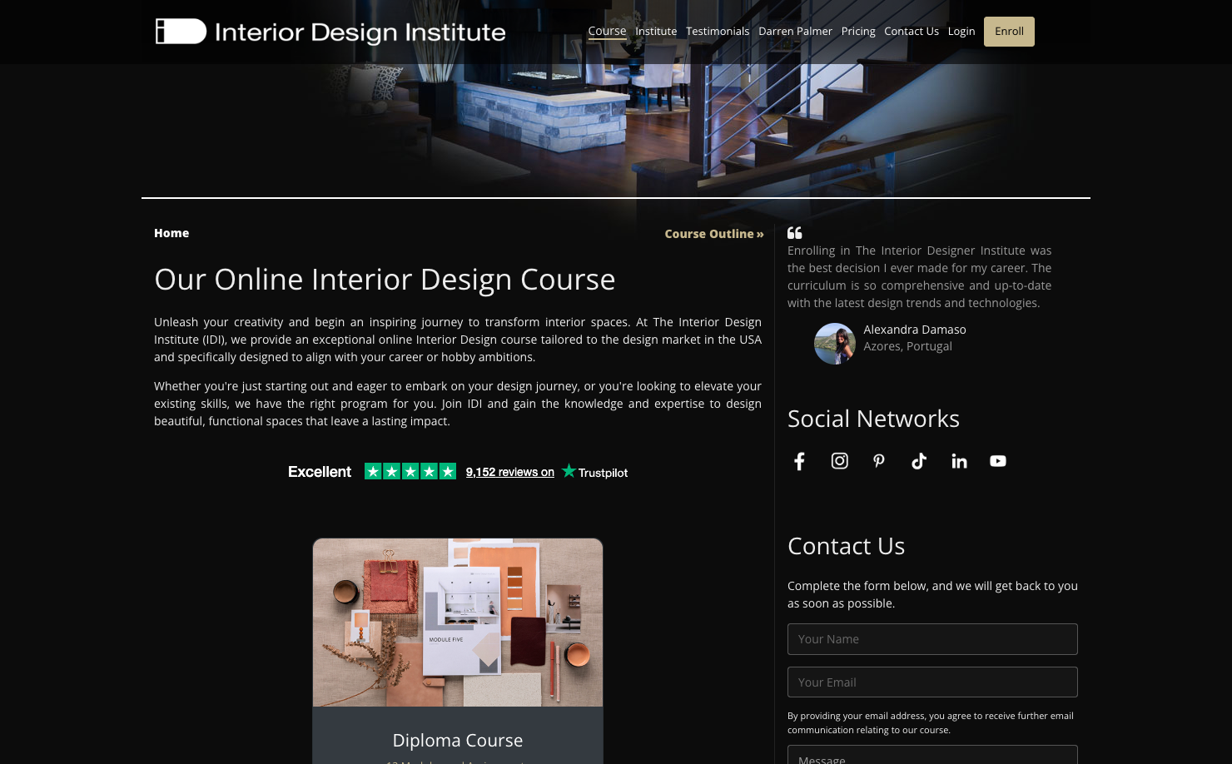Open the 9,152 reviews link
Image resolution: width=1232 pixels, height=764 pixels.
pyautogui.click(x=510, y=472)
